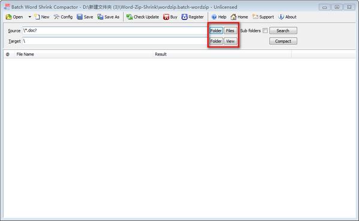
Task: Open the Config settings
Action: [63, 17]
